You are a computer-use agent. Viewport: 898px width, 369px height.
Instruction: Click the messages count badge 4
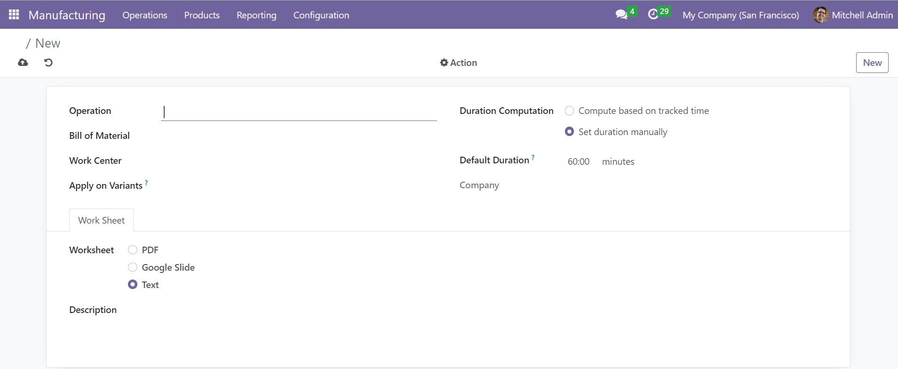[x=632, y=11]
